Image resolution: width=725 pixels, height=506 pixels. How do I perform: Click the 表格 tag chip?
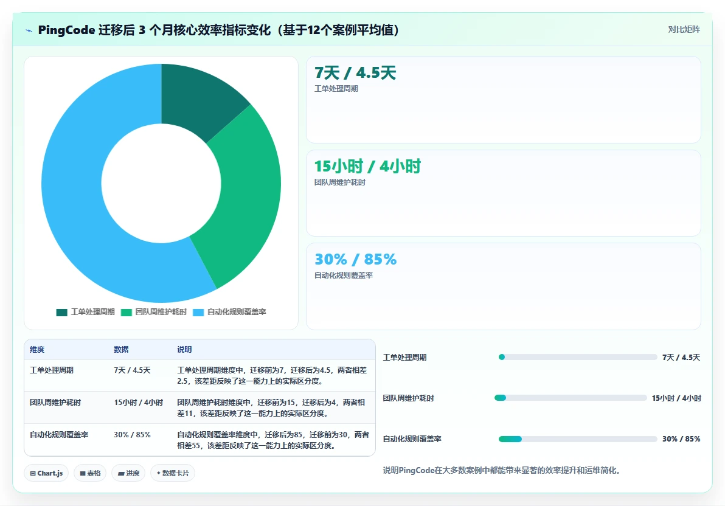pyautogui.click(x=90, y=473)
